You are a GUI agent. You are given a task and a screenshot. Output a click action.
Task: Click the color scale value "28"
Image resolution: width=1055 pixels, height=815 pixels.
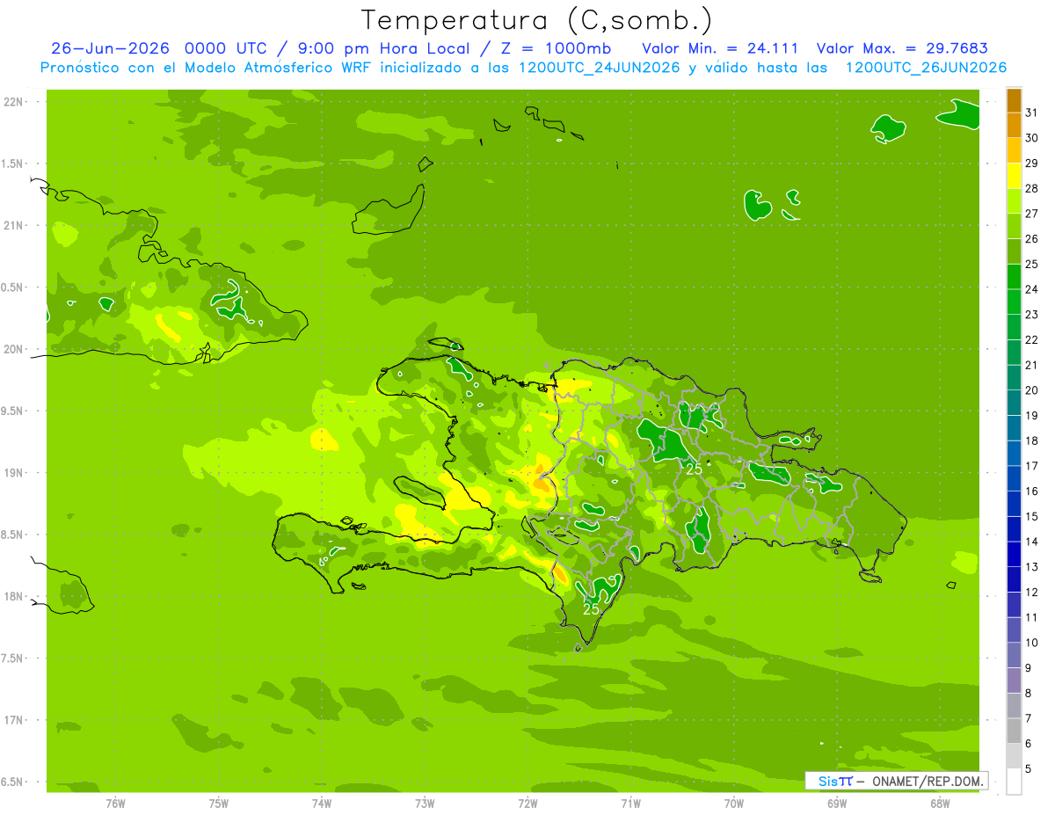pos(1031,188)
